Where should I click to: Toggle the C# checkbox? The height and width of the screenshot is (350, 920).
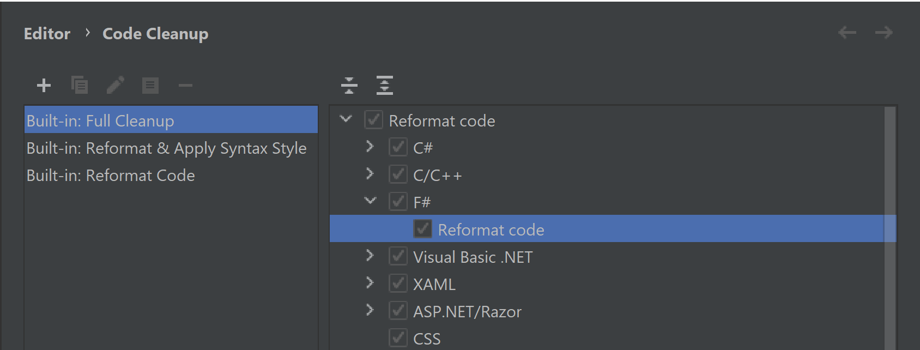(x=398, y=147)
